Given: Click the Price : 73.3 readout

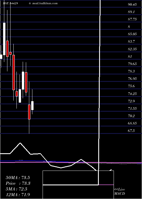Looking at the screenshot, I should (x=18, y=183).
